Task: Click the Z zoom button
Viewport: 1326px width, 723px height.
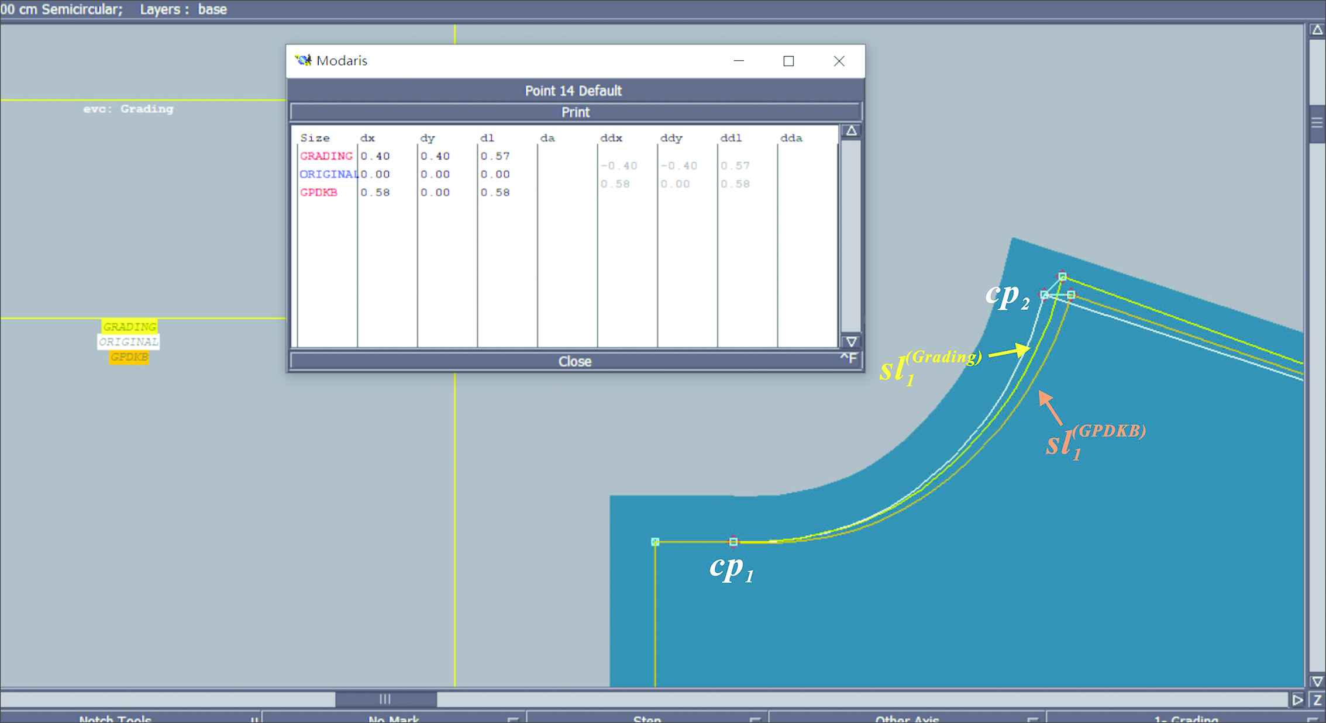Action: (x=1318, y=700)
